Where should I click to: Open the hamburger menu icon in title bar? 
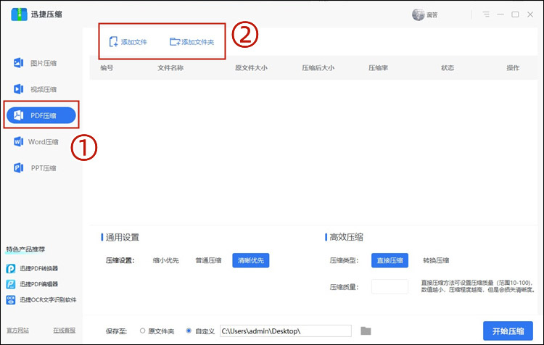[x=486, y=14]
